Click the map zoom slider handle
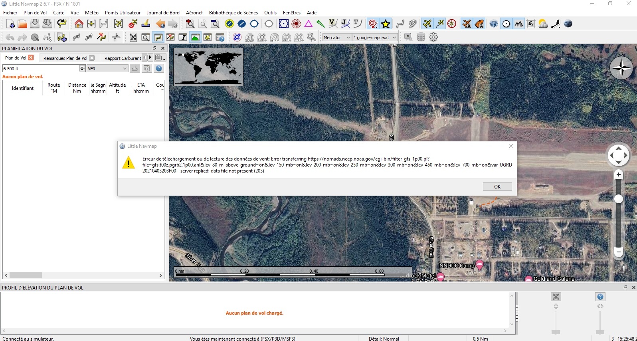637x341 pixels. pyautogui.click(x=618, y=199)
